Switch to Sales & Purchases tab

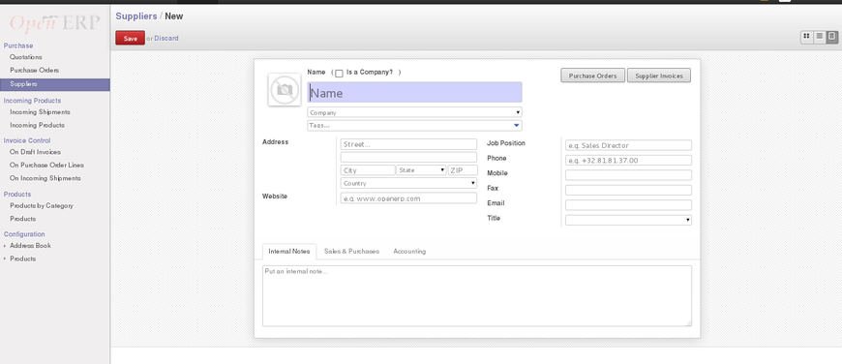click(x=351, y=252)
